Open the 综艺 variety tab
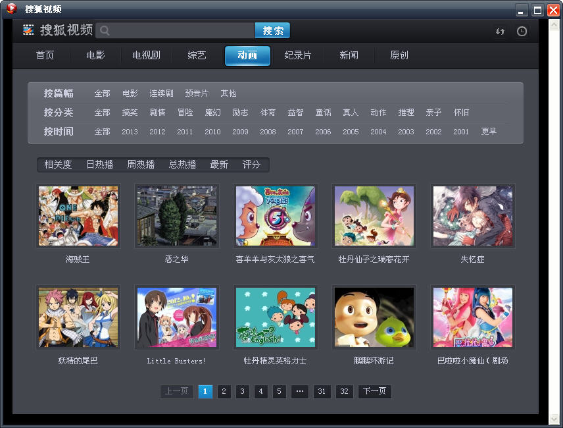The width and height of the screenshot is (563, 428). coord(197,55)
